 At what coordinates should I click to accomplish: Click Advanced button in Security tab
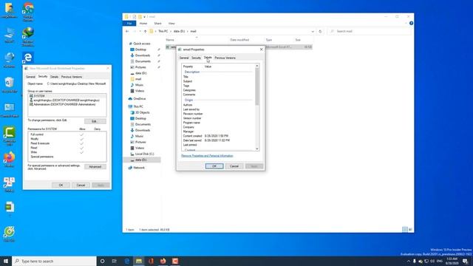tap(95, 167)
